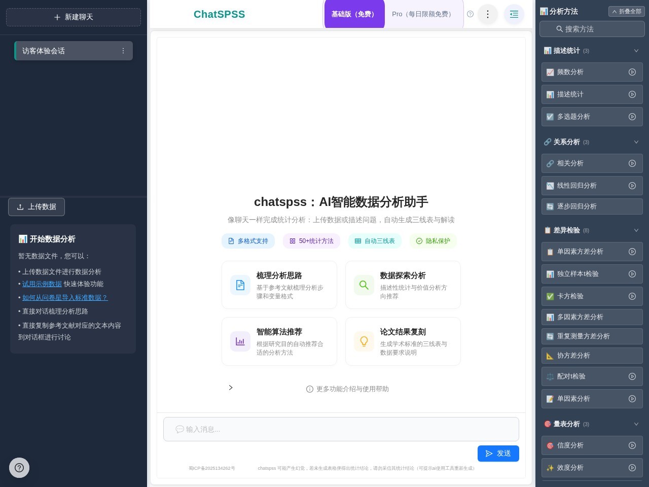
Task: Open the top header three-dot menu
Action: coord(488,14)
